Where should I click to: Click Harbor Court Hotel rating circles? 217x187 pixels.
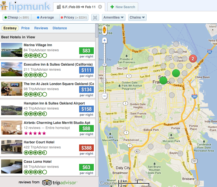click(35, 153)
